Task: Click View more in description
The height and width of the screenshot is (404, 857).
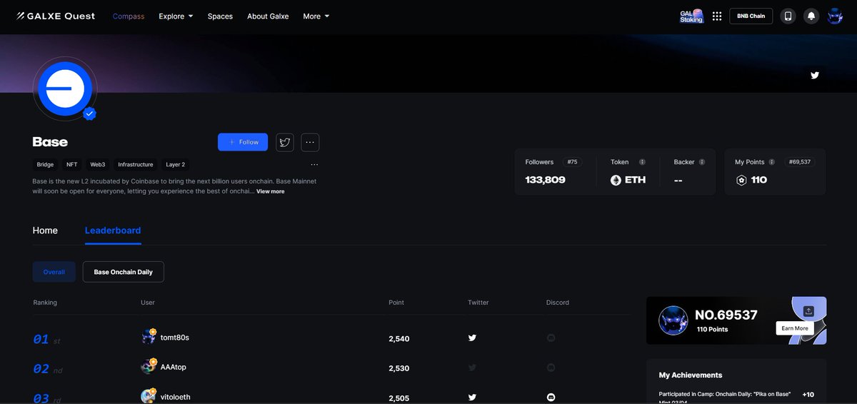Action: click(x=271, y=191)
